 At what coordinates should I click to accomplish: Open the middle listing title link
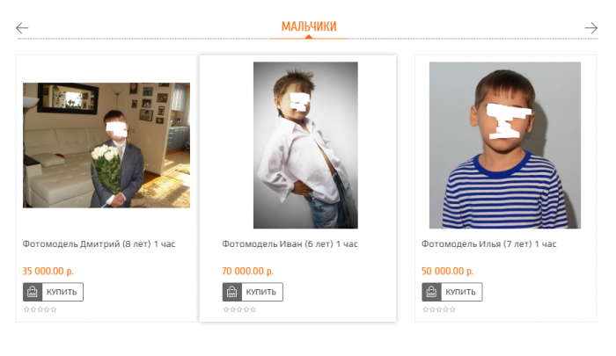click(290, 244)
